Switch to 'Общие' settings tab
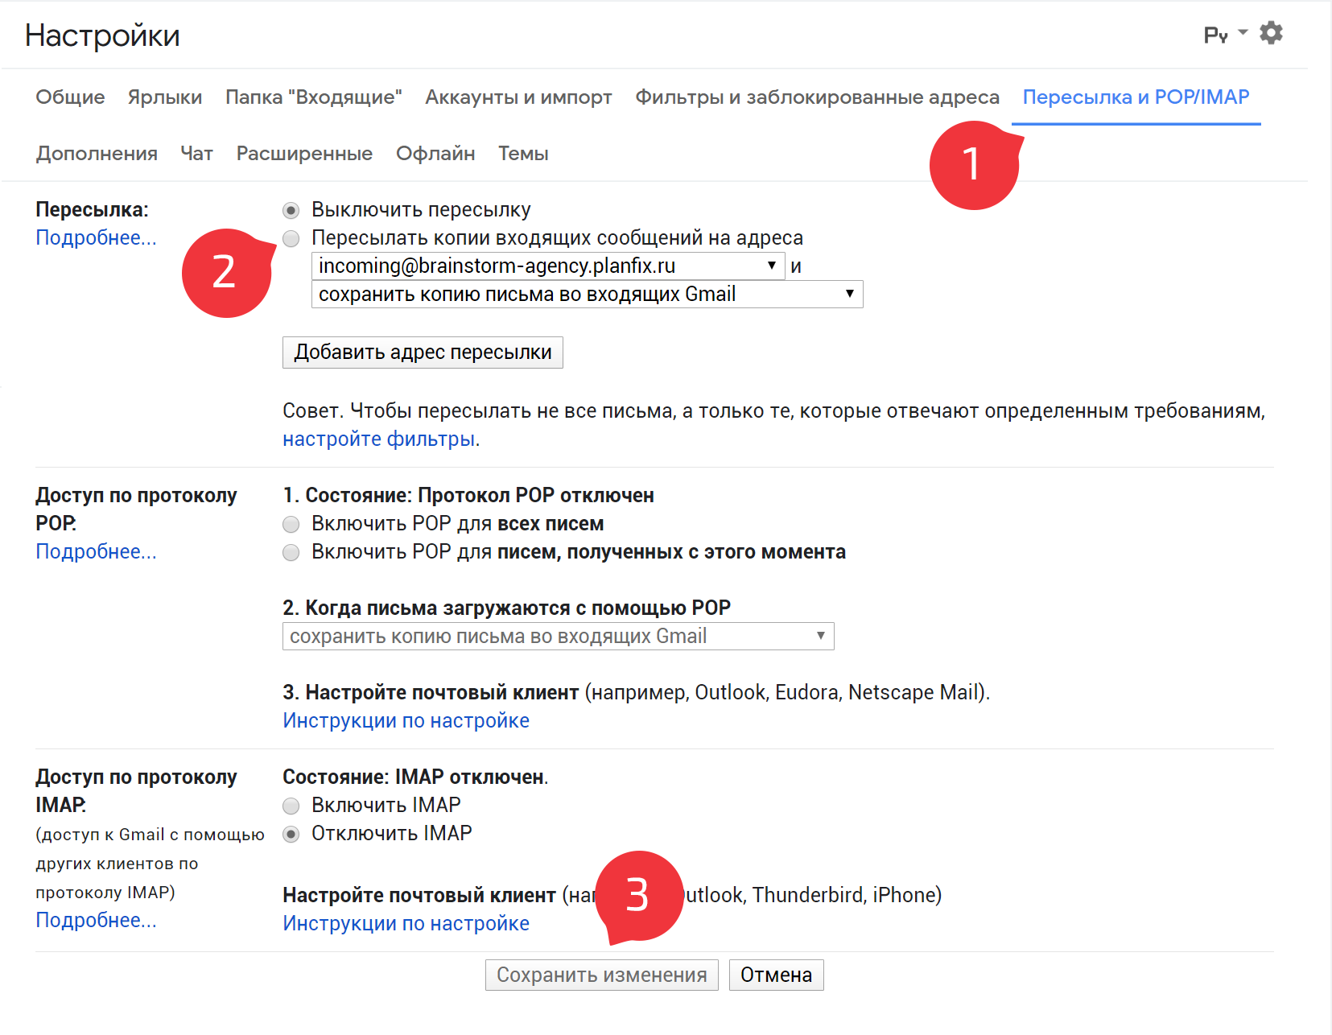1332x1035 pixels. tap(70, 97)
